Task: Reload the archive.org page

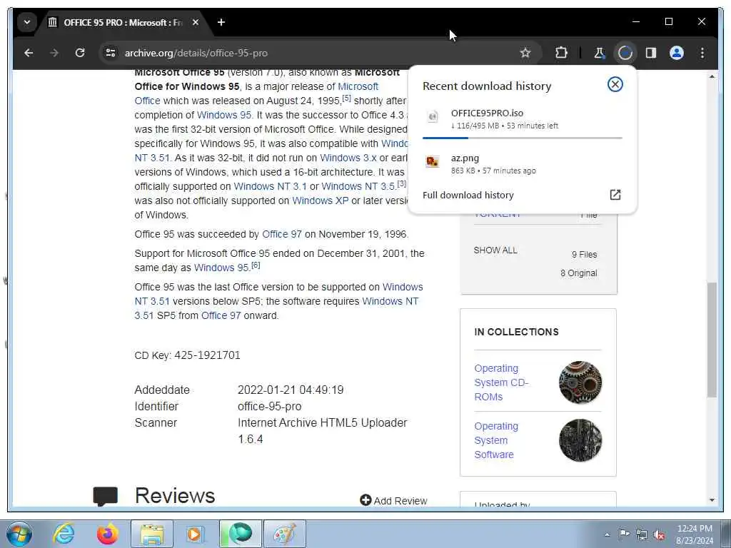Action: (80, 53)
